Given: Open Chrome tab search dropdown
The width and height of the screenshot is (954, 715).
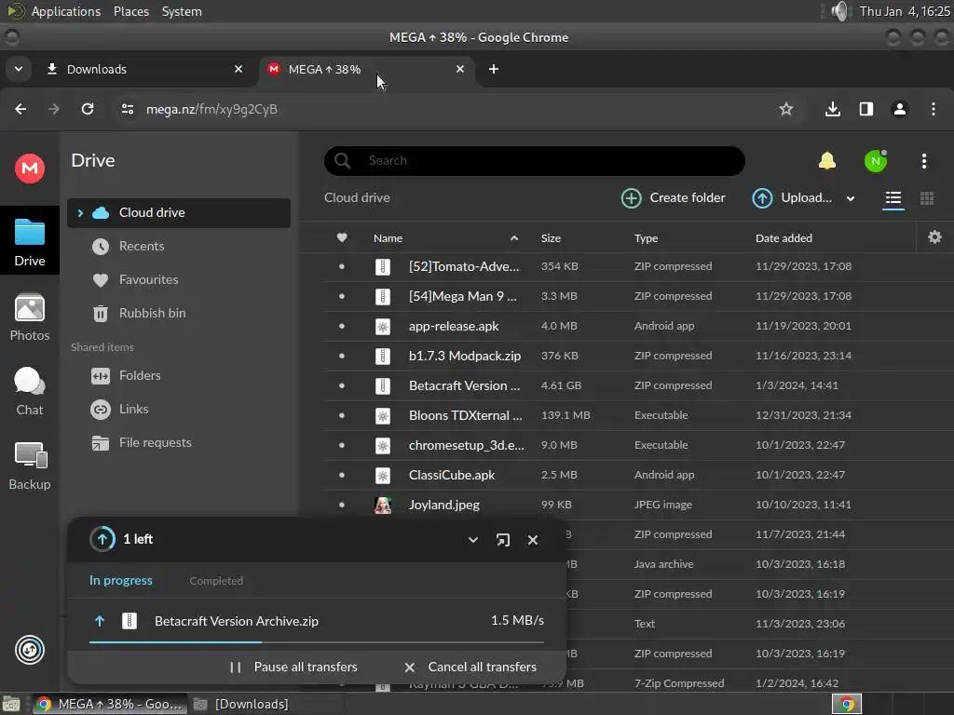Looking at the screenshot, I should (x=19, y=69).
